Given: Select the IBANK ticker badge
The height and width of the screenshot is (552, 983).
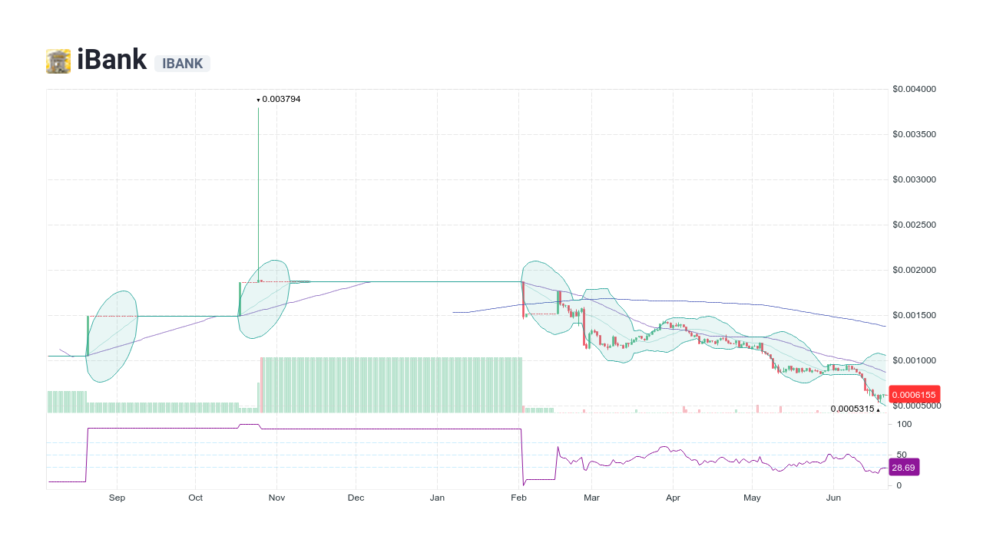Looking at the screenshot, I should click(182, 64).
